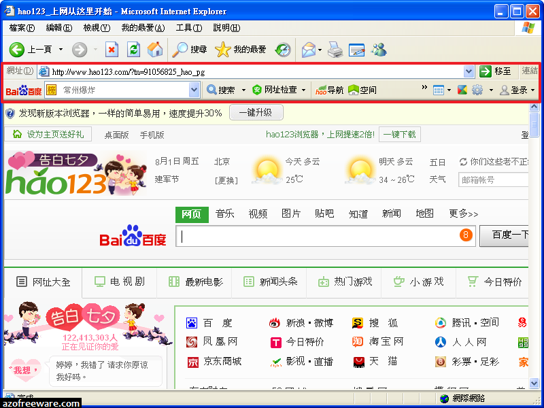Switch to the 新闻头条 category tab
This screenshot has width=544, height=408.
point(269,282)
